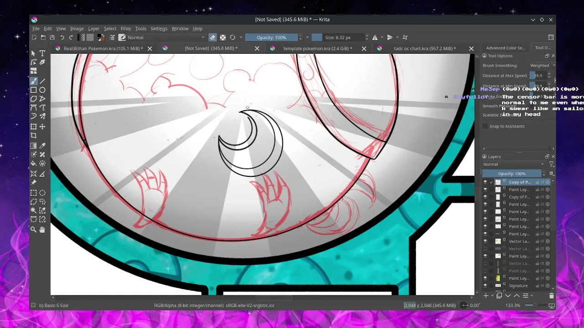The width and height of the screenshot is (584, 328).
Task: Close the Tool Options docker
Action: 553,56
